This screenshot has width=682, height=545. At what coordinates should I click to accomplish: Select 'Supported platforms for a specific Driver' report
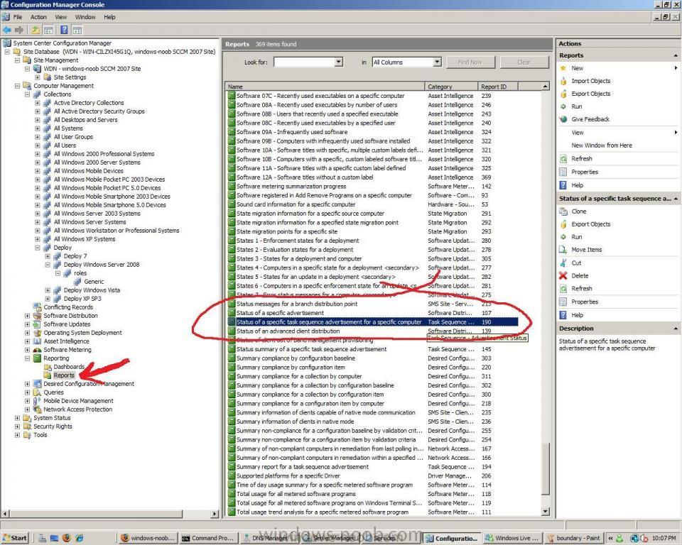288,476
